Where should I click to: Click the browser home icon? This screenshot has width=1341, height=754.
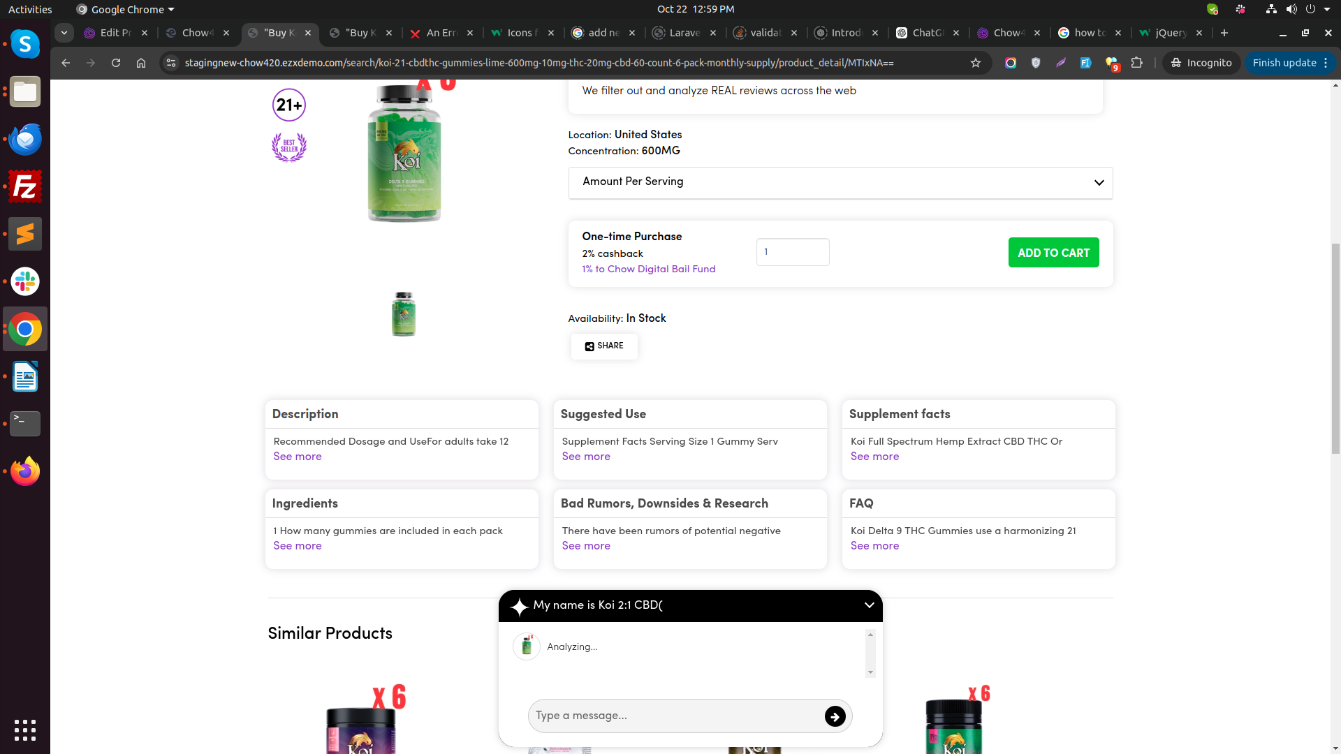(141, 63)
